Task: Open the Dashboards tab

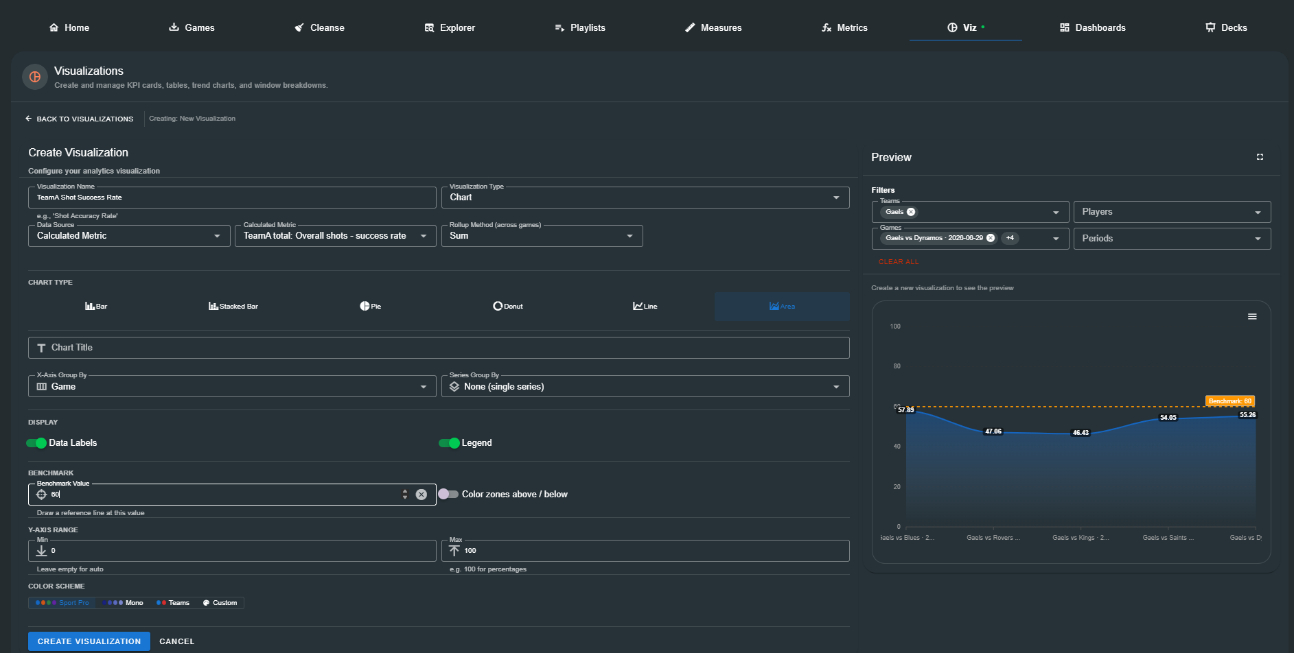Action: (1093, 27)
